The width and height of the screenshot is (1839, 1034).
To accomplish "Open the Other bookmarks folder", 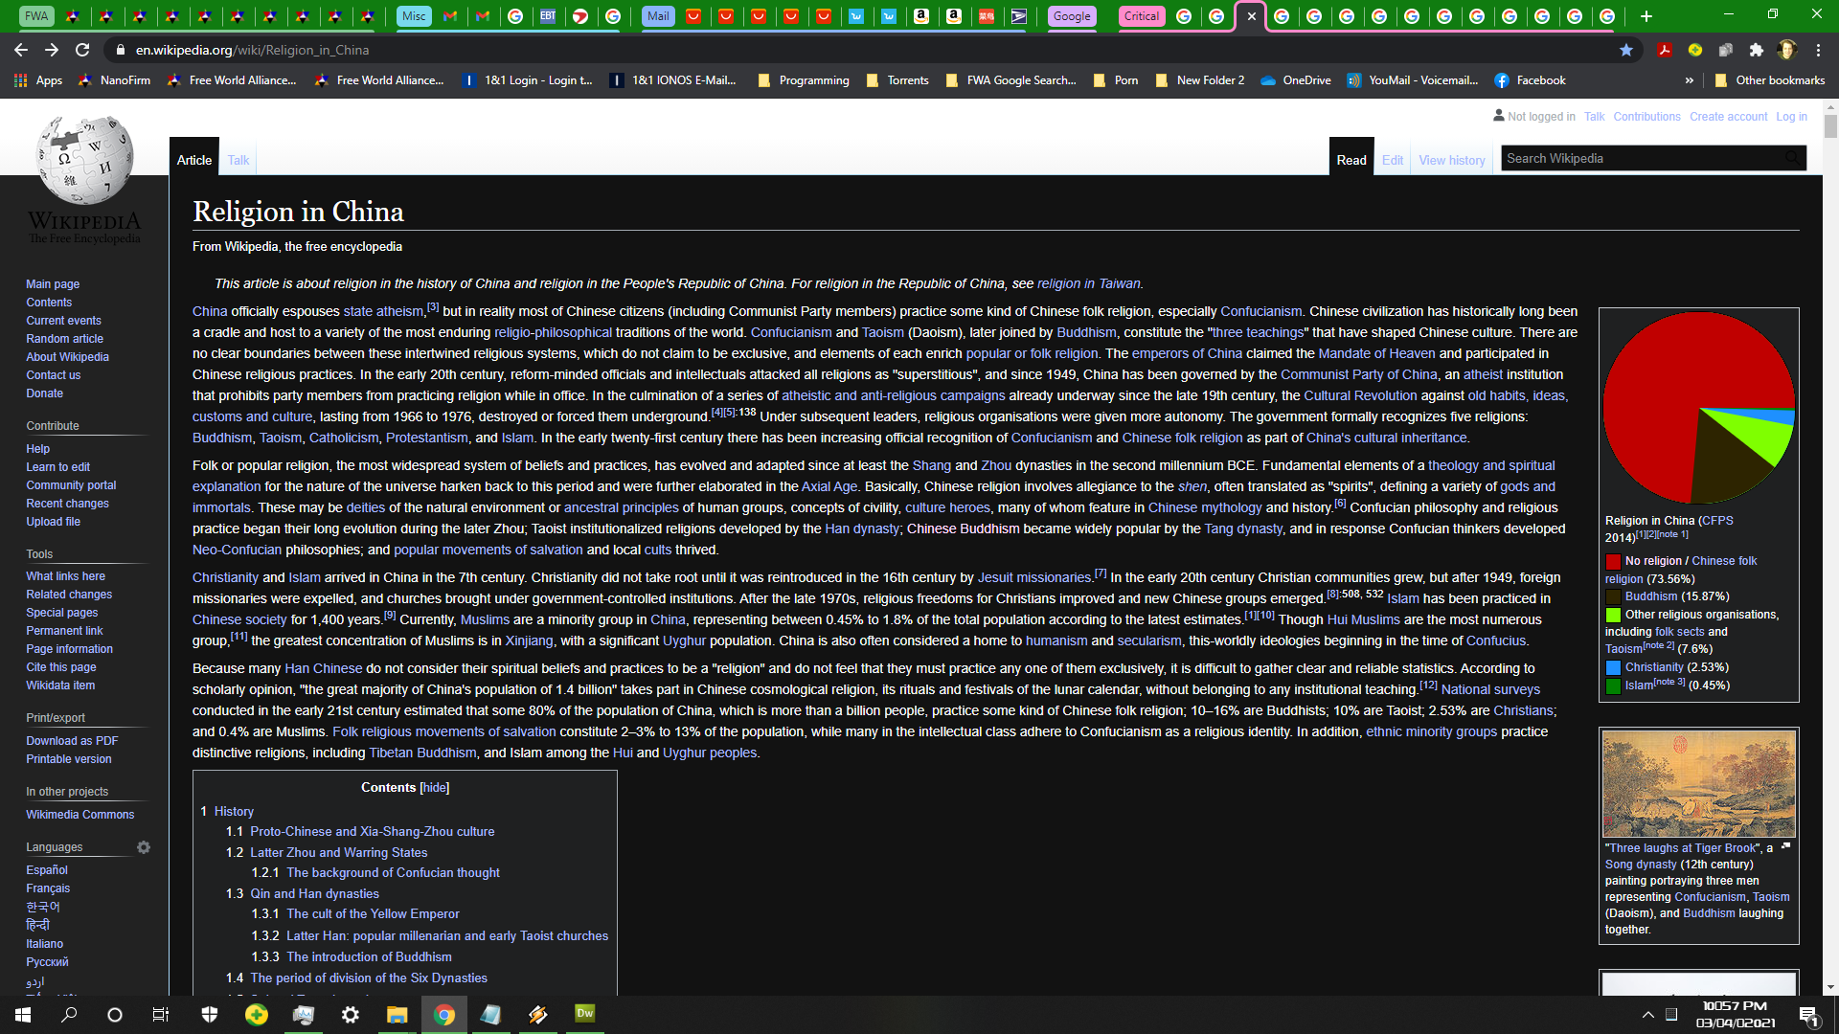I will pos(1769,80).
